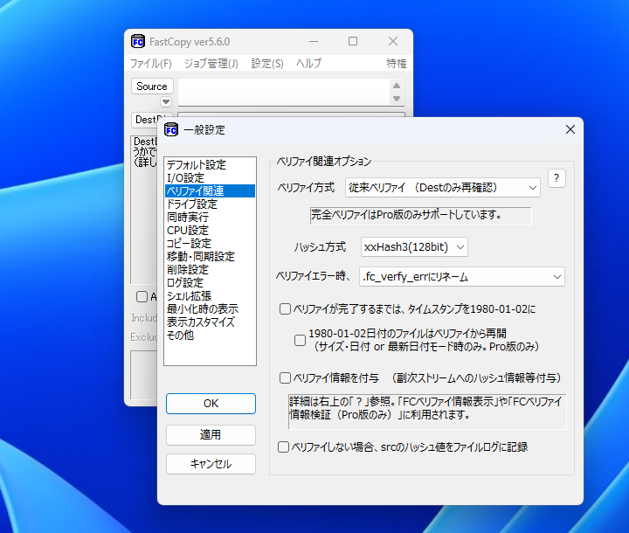Select ベリファイ関連 in settings list
Viewport: 629px width, 533px height.
(210, 191)
